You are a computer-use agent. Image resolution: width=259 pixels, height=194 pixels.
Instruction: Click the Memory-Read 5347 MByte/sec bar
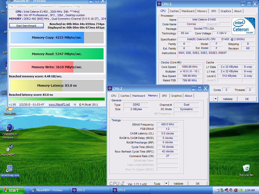(x=57, y=54)
